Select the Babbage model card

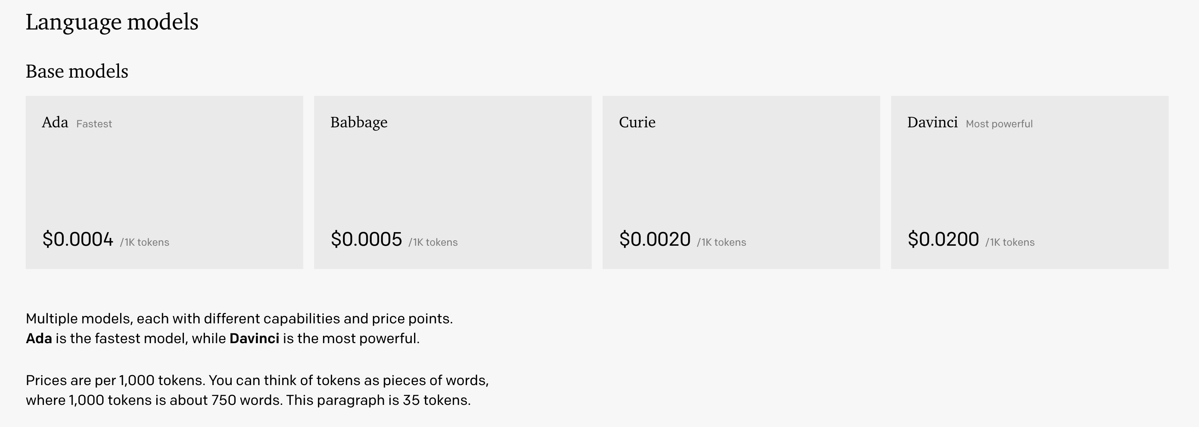453,182
